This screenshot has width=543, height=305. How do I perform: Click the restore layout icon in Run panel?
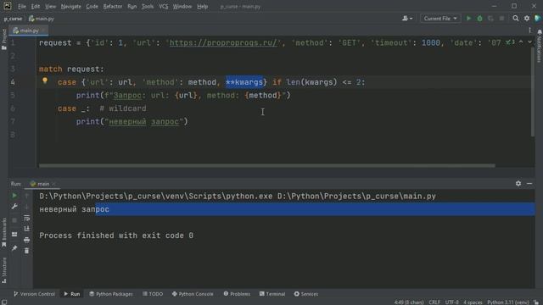pyautogui.click(x=14, y=234)
